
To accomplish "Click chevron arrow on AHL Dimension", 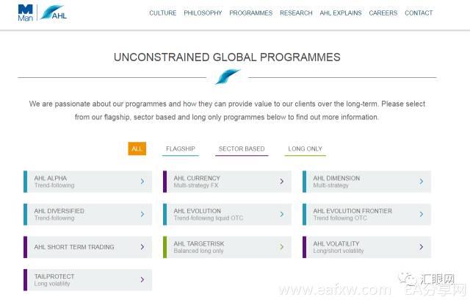I will 422,182.
